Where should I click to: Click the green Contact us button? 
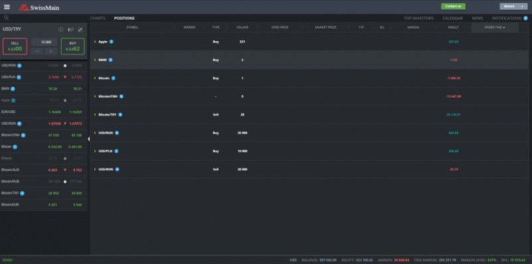pyautogui.click(x=453, y=7)
